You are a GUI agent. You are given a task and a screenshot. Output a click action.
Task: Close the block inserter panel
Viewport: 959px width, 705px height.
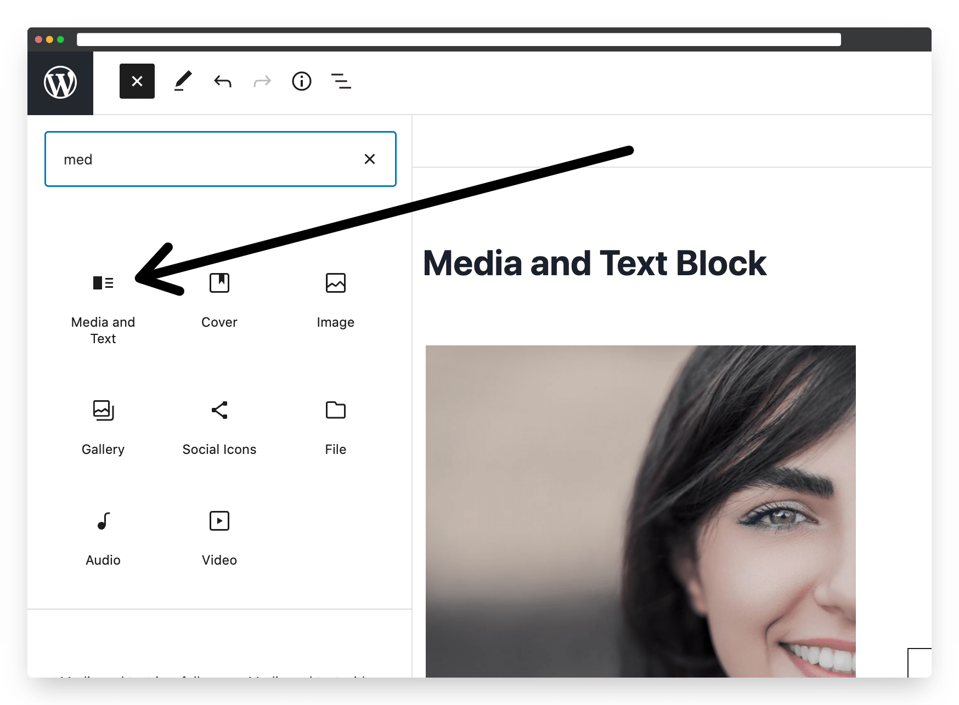click(x=137, y=81)
